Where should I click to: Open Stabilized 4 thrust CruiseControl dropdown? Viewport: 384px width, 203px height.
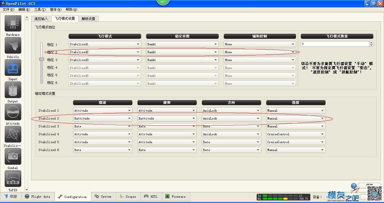pyautogui.click(x=296, y=134)
